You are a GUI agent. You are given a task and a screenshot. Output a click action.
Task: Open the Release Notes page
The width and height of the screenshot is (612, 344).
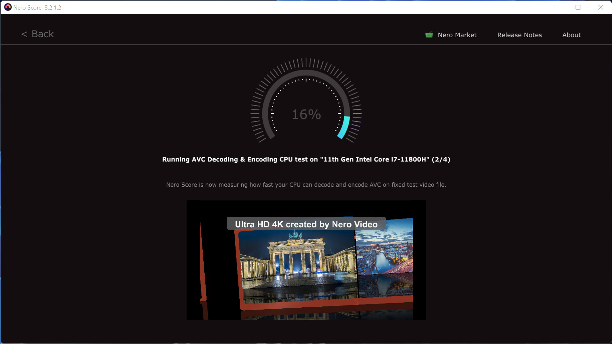coord(519,35)
